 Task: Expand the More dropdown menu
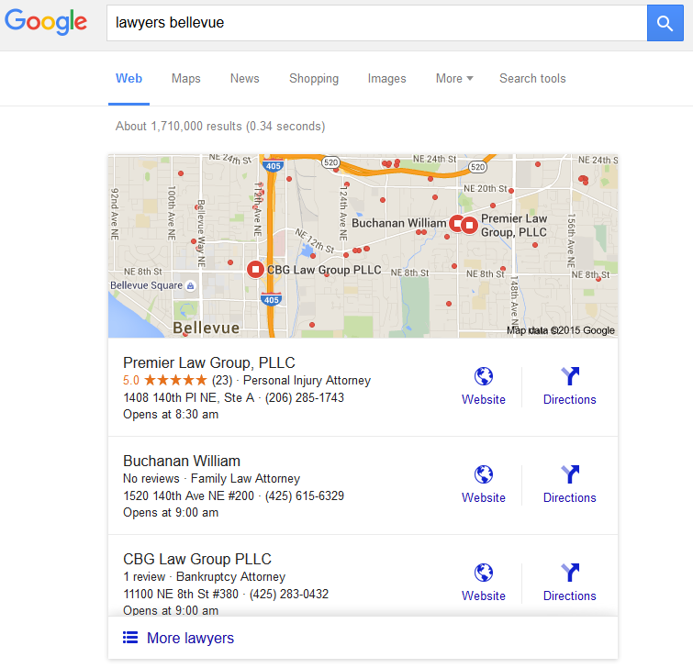(x=454, y=79)
